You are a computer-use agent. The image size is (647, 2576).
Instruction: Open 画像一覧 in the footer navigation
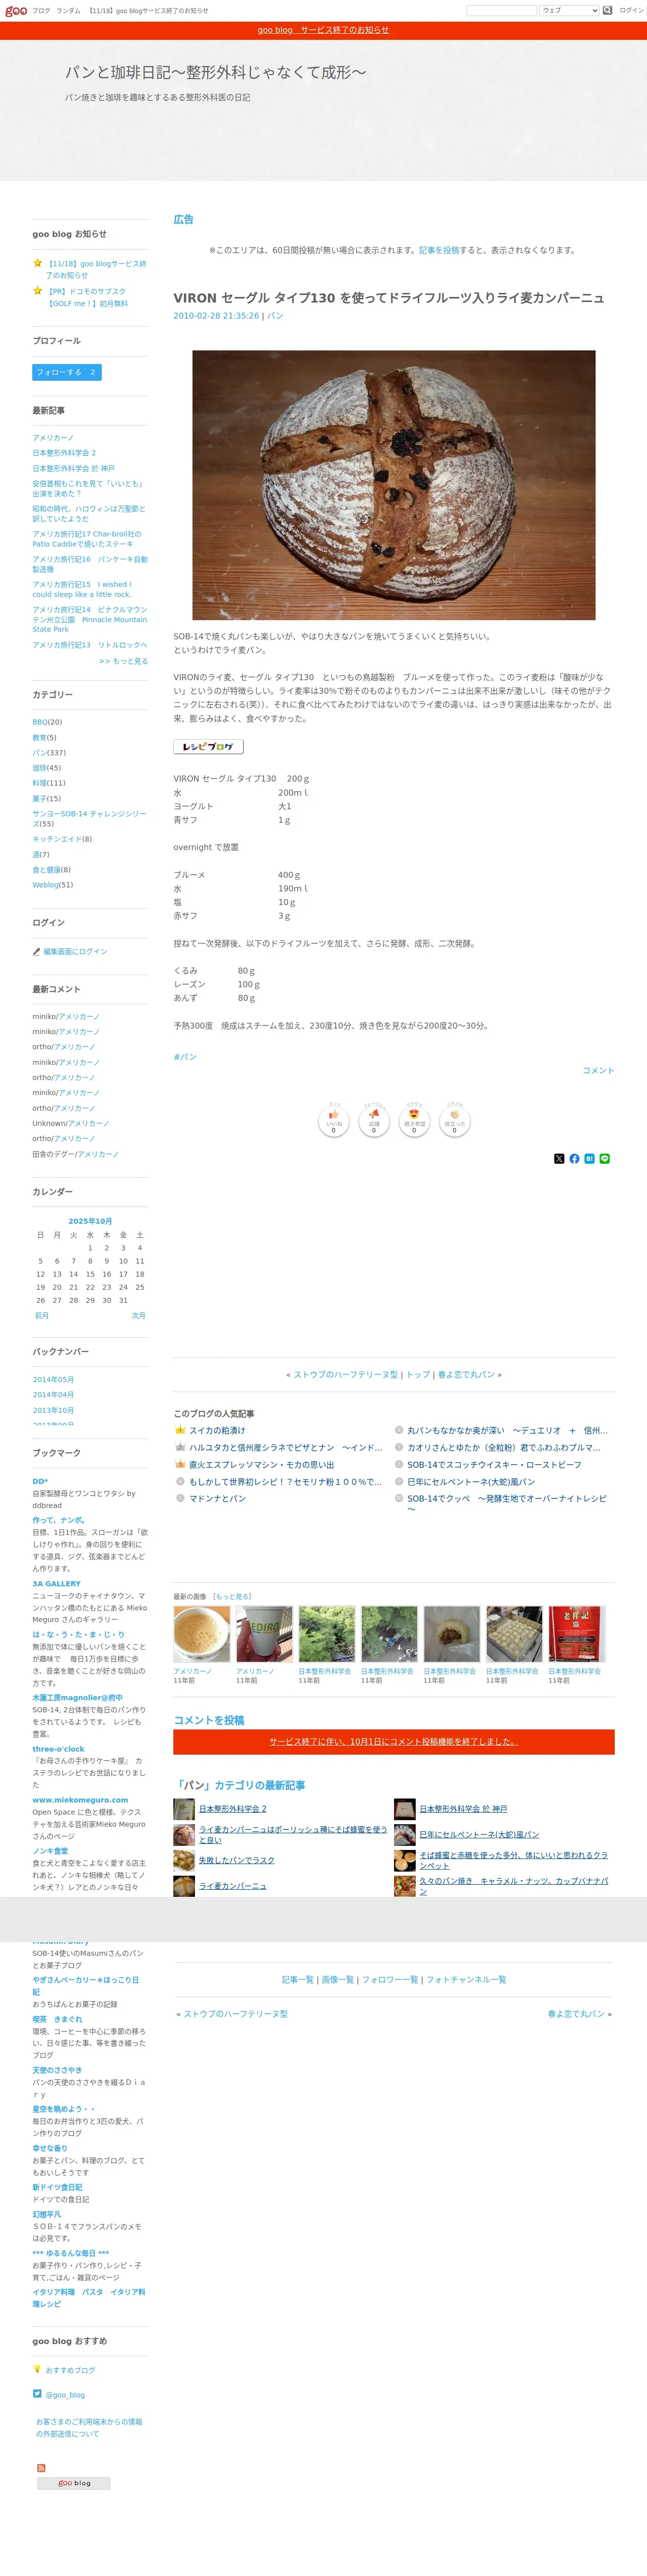tap(337, 1980)
